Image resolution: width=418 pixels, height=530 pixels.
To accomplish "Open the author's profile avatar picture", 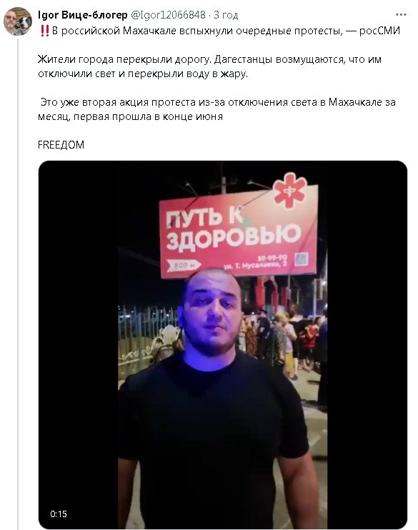I will click(18, 21).
